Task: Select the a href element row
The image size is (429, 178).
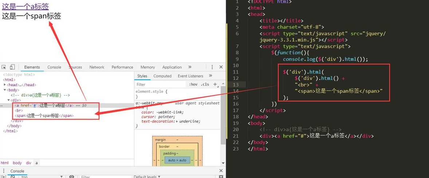Action: (x=67, y=105)
